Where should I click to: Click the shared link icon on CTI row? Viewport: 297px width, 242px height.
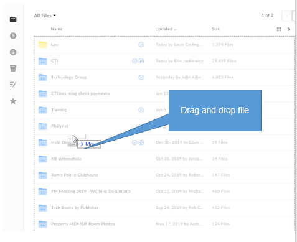pos(141,61)
